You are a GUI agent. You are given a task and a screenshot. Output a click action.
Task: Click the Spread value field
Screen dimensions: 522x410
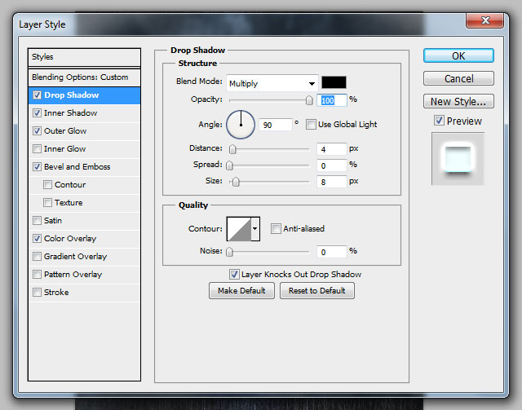coord(332,165)
